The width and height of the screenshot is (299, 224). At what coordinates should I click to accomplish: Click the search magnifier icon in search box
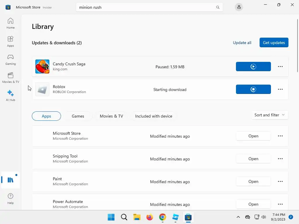click(x=218, y=7)
